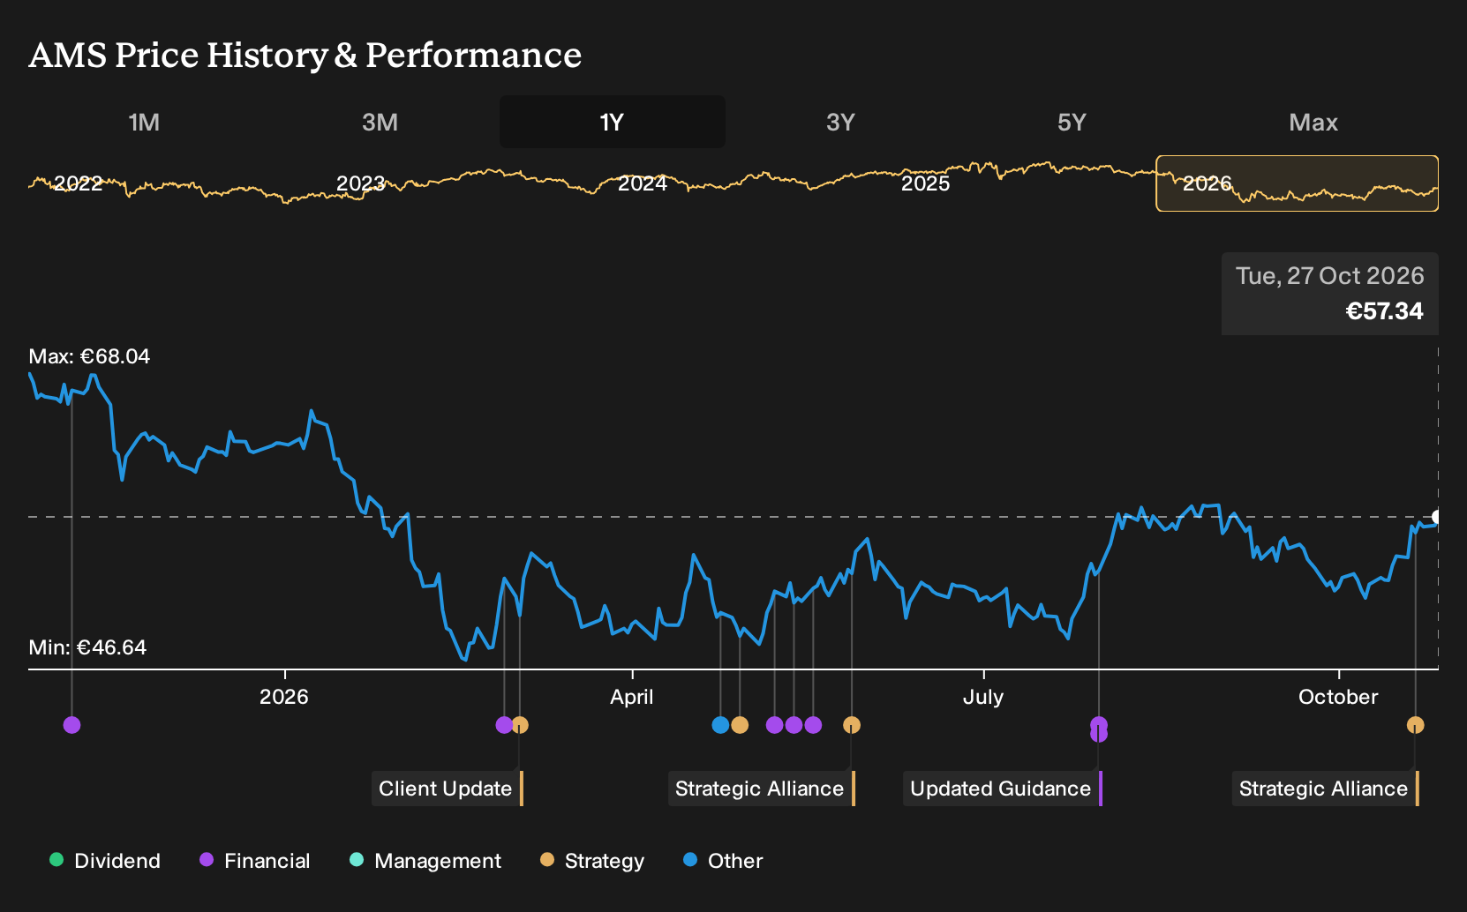
Task: Click the €57.34 price value
Action: 1384,311
